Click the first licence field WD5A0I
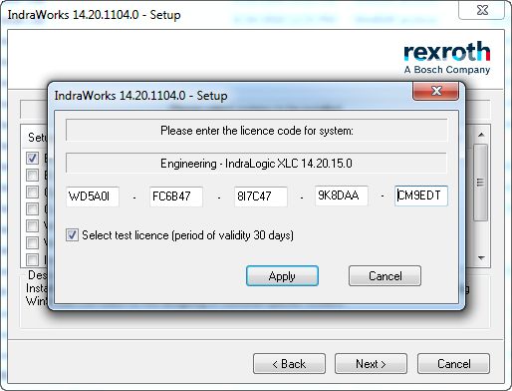 coord(93,196)
